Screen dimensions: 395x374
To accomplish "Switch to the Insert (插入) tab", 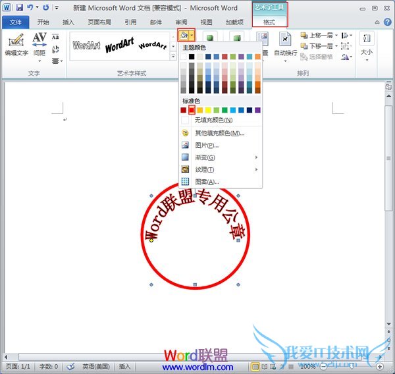I will coord(68,22).
